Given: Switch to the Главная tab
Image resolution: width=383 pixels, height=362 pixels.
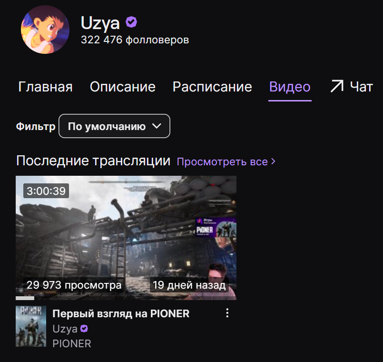Looking at the screenshot, I should (x=45, y=87).
